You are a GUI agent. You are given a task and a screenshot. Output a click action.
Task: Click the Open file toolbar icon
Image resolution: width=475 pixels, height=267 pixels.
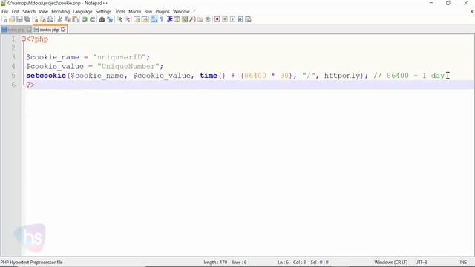tap(12, 19)
